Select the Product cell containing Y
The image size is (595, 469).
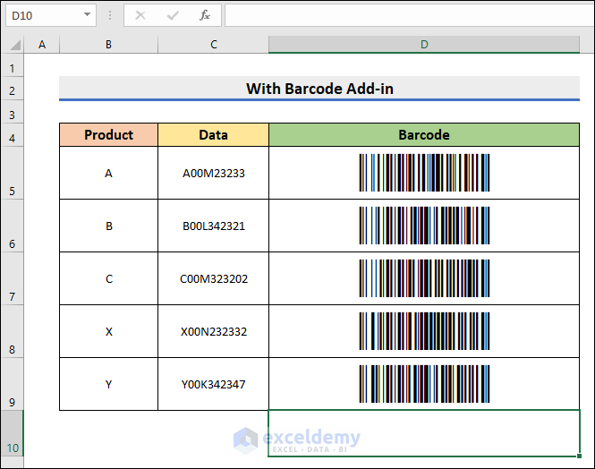coord(108,384)
